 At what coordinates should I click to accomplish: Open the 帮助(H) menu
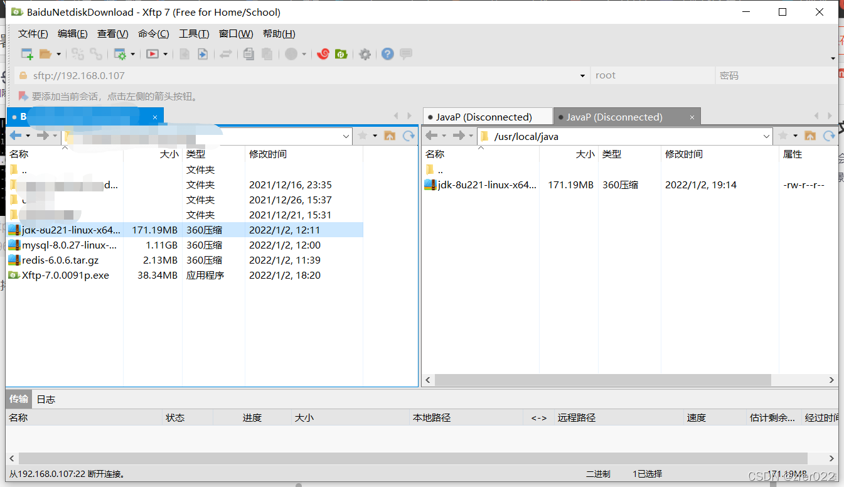click(279, 34)
